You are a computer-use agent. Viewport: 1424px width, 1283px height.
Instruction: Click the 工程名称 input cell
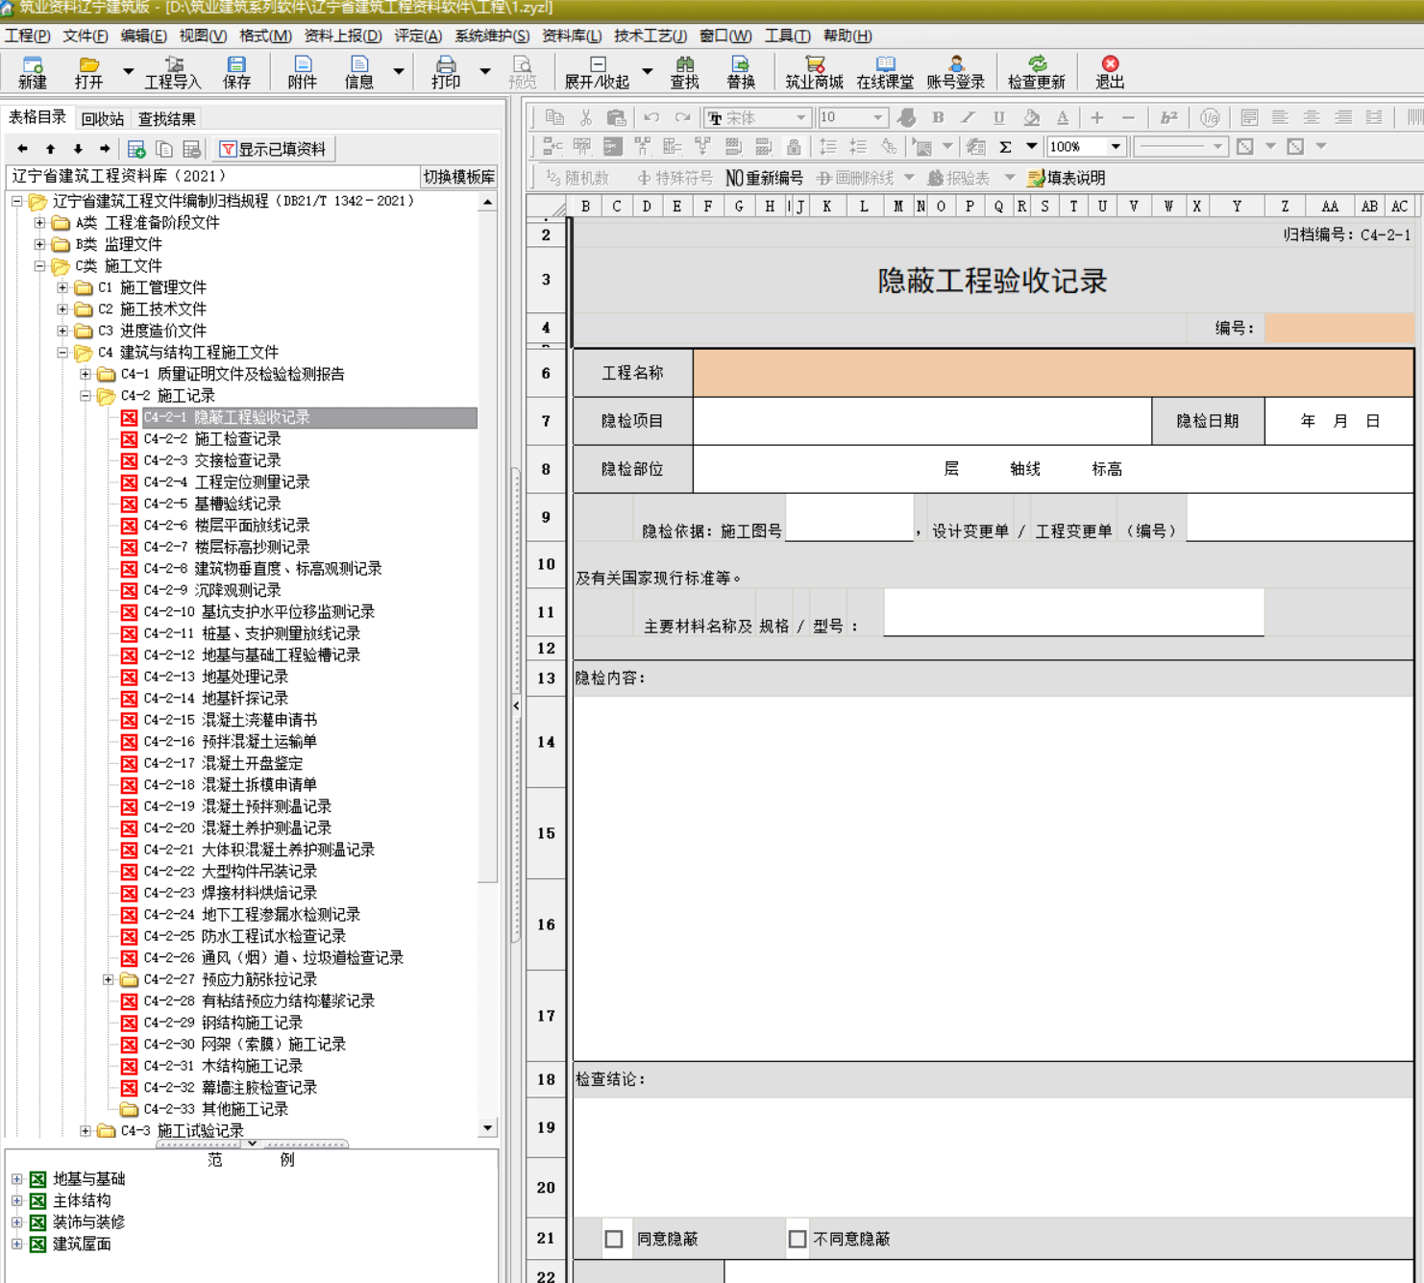(1053, 373)
